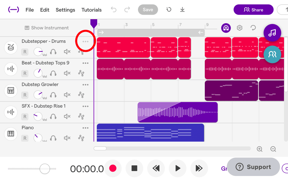The width and height of the screenshot is (288, 180).
Task: Click the download project icon in the top bar
Action: 182,10
